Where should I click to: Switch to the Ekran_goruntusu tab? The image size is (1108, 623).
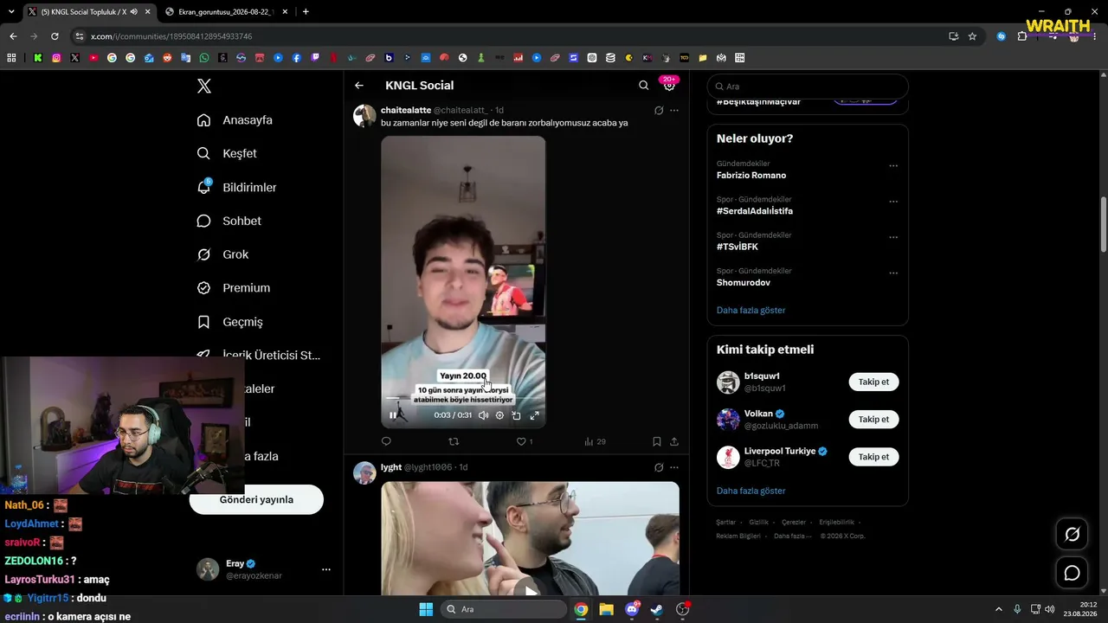pos(228,12)
